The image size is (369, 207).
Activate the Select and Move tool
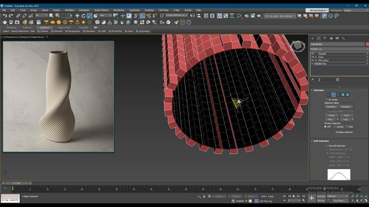pos(77,16)
